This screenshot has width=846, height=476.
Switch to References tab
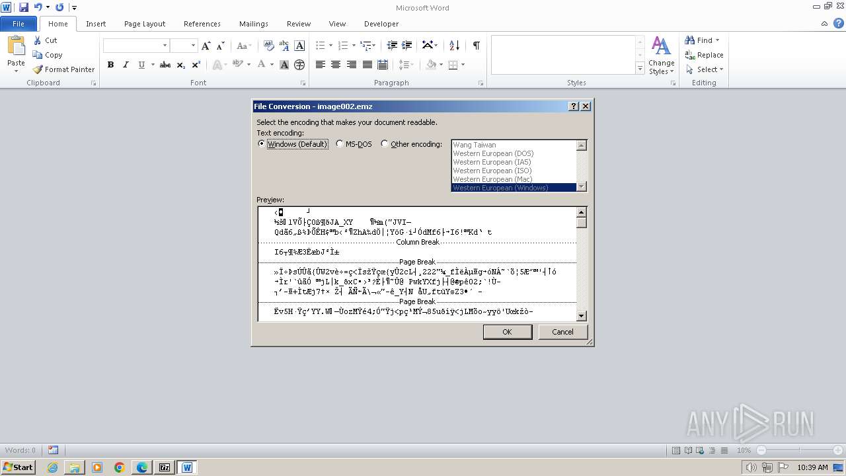[202, 24]
